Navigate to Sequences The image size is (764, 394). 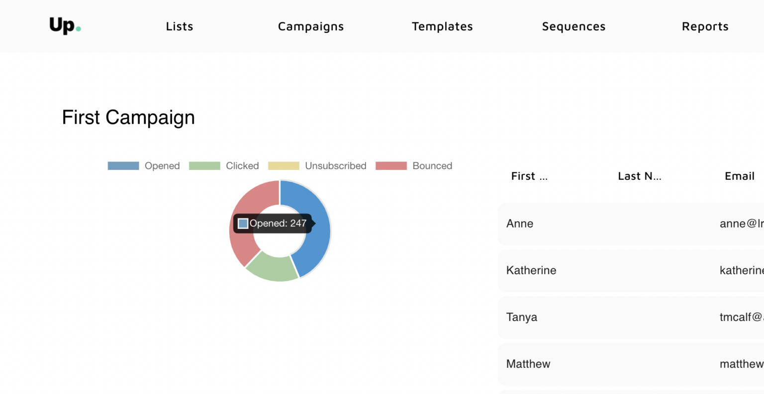click(x=573, y=26)
